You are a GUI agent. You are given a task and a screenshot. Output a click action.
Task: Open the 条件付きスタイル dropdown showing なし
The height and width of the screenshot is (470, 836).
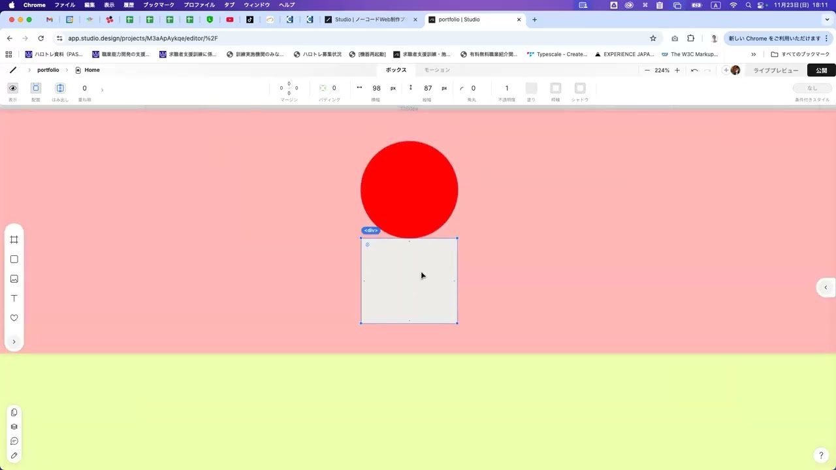tap(812, 88)
